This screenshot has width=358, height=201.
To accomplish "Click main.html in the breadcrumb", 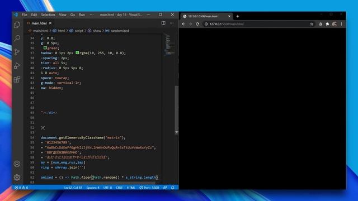I will (40, 31).
